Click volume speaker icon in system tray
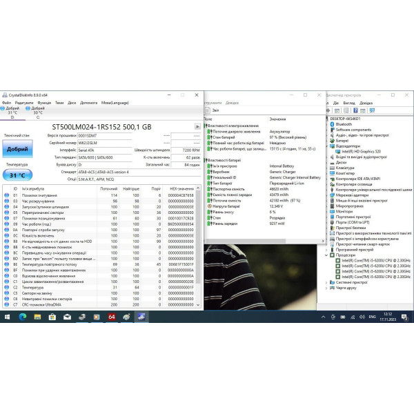Screen dimensions: 414x414 click(362, 317)
